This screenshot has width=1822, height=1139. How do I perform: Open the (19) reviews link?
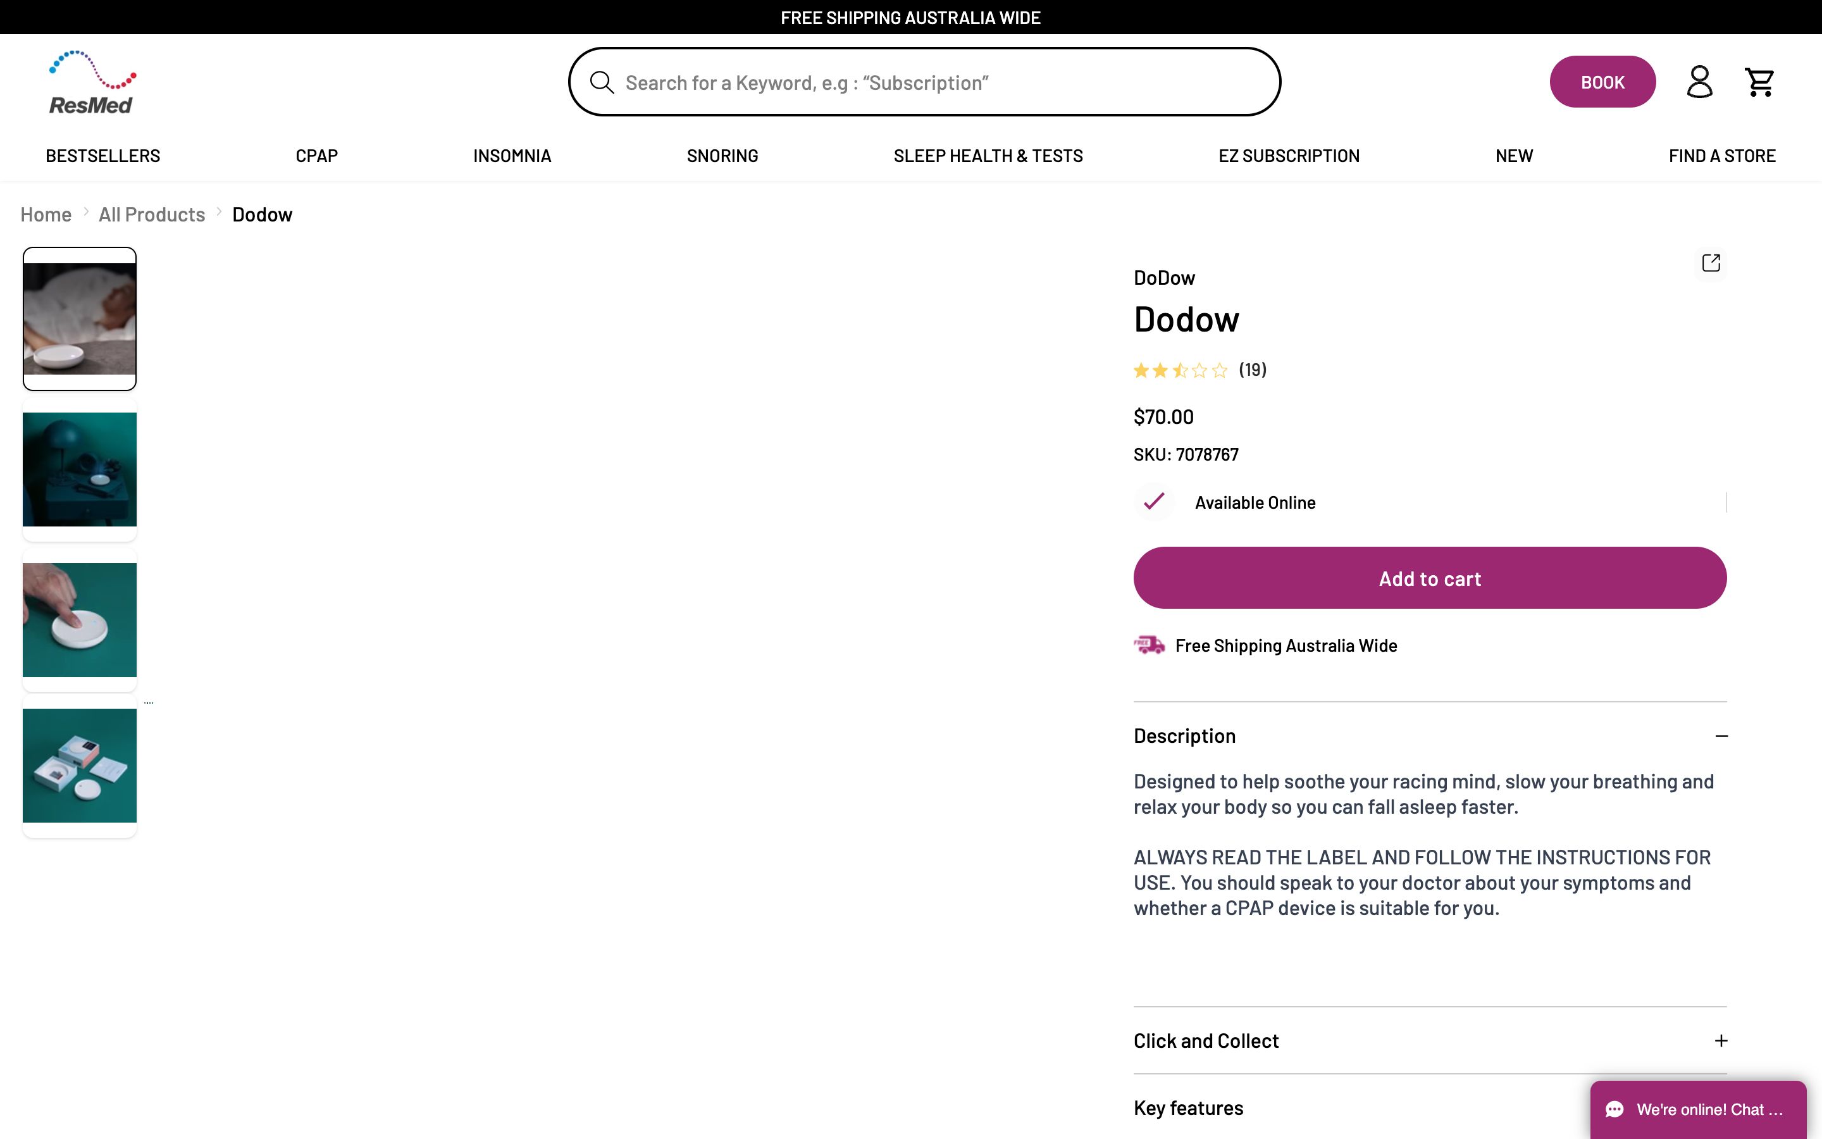pos(1252,369)
